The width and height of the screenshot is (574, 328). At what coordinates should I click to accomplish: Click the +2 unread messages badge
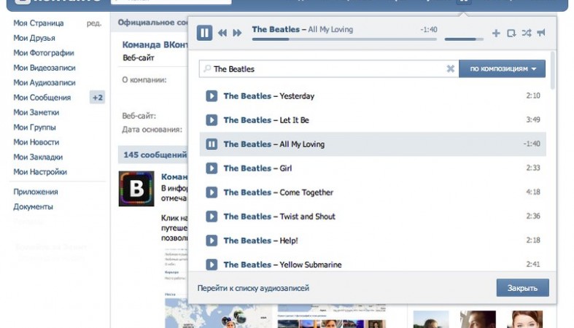(x=98, y=98)
